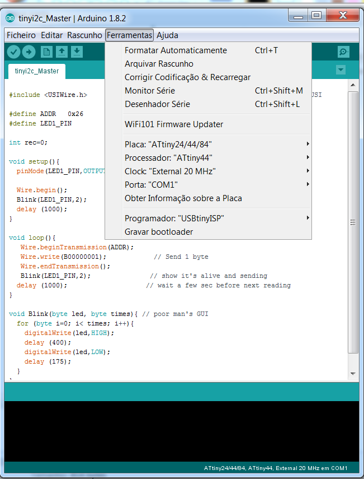Click the "delay (175);" line
This screenshot has height=479, width=364.
pyautogui.click(x=48, y=361)
